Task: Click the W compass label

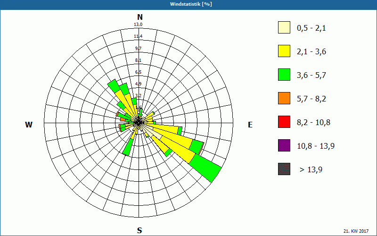Action: pos(29,125)
